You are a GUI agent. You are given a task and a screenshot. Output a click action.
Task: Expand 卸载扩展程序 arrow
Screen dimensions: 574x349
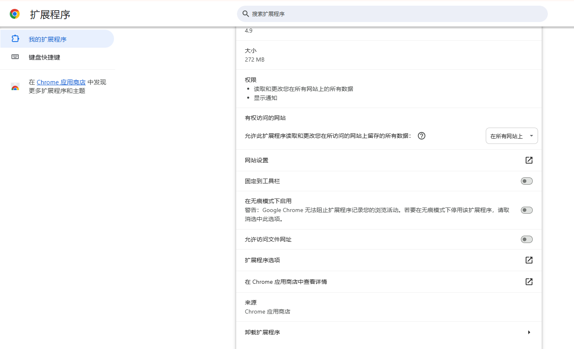[529, 332]
